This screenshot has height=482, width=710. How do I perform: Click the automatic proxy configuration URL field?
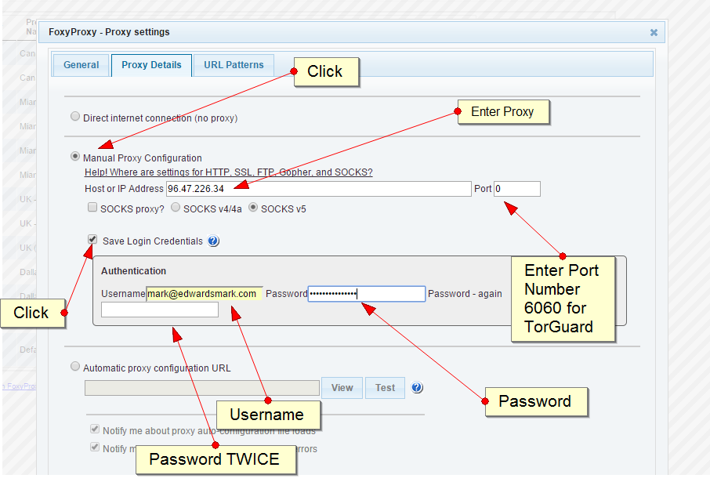point(202,388)
